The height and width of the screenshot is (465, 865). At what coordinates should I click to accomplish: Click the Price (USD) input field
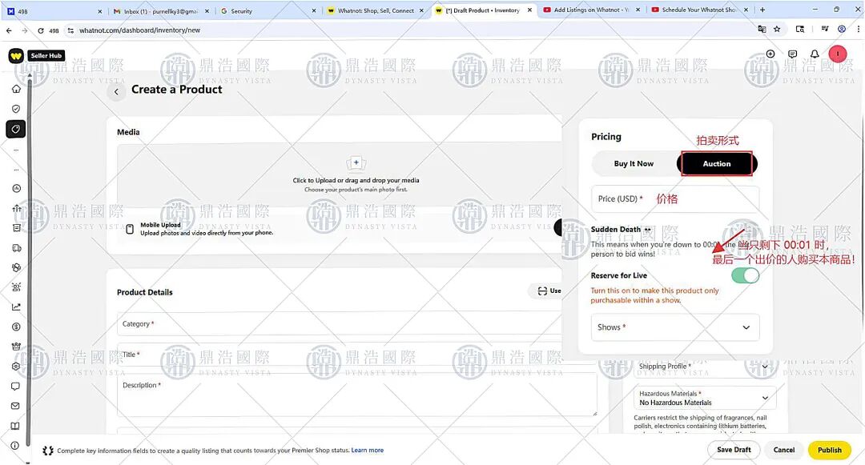coord(675,199)
